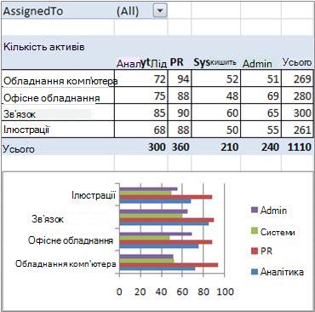Select the Обладнання комп'ютера table row label

coord(60,81)
